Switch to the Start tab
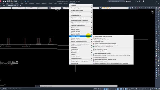160x90 pixels. [x=4, y=5]
